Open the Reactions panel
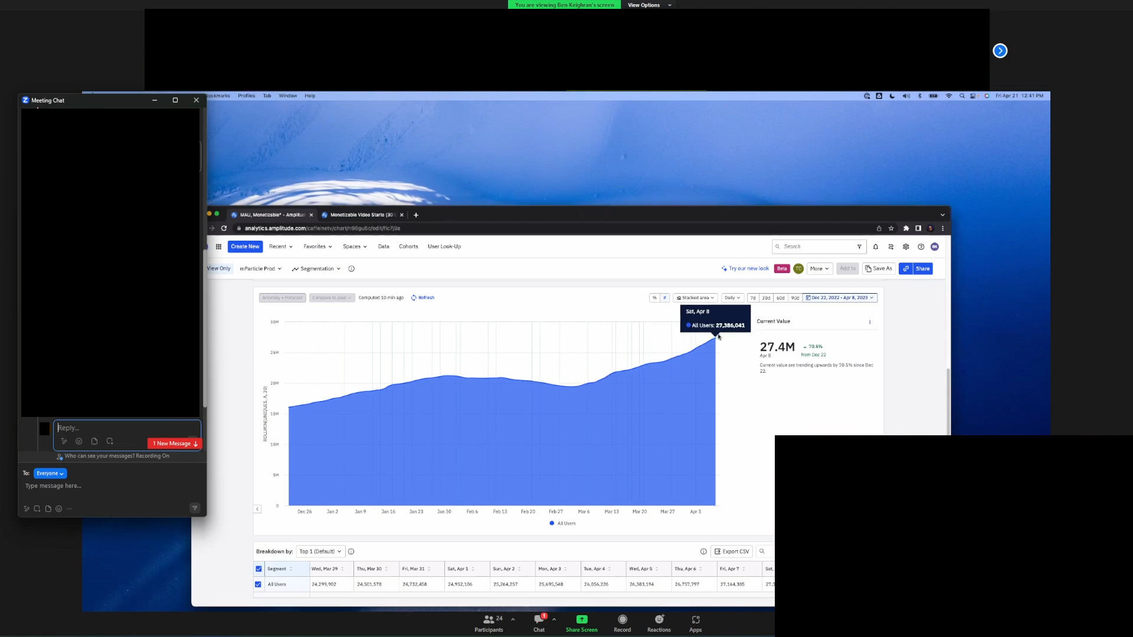Screen dimensions: 1133x637 (659, 623)
